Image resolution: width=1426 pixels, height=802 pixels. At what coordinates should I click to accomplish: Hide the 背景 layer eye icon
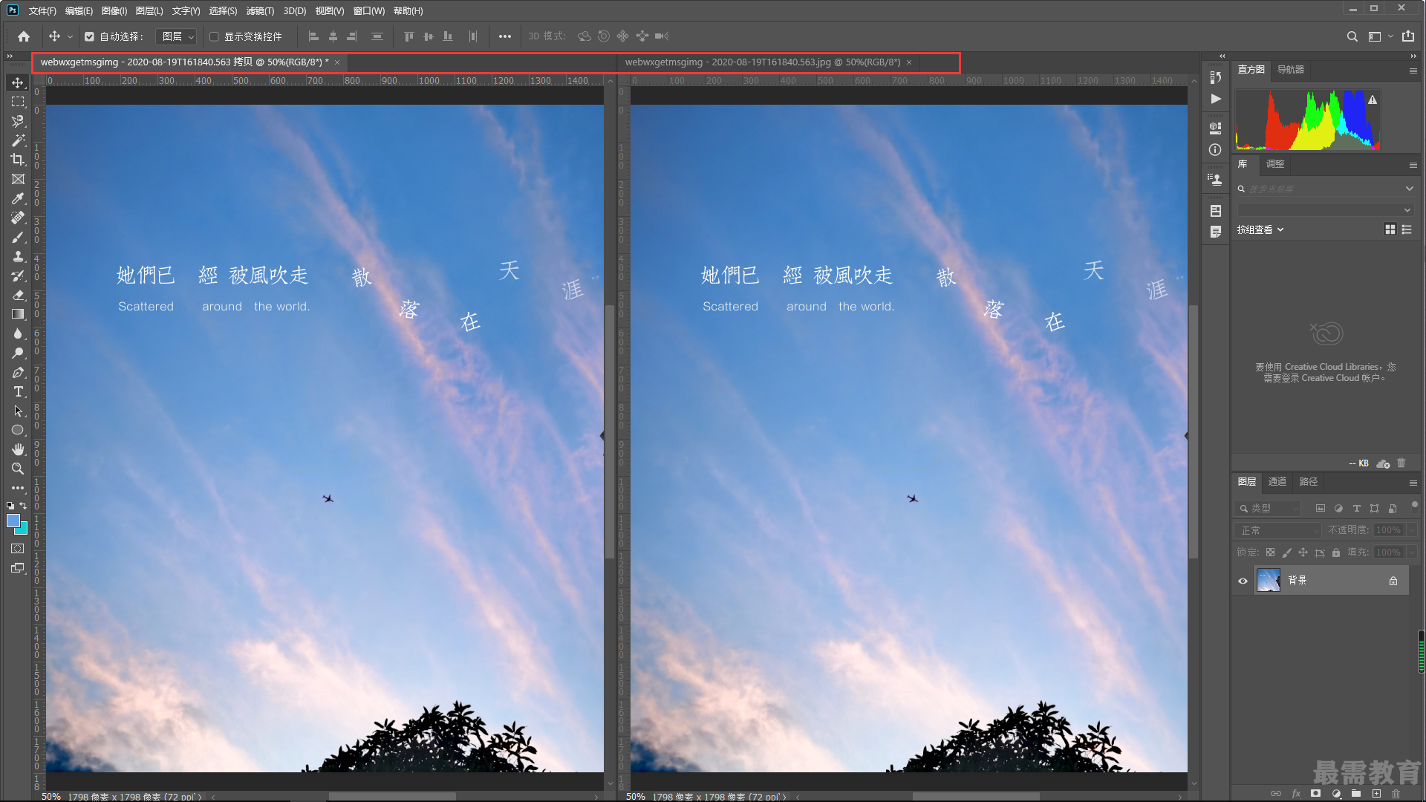point(1243,581)
